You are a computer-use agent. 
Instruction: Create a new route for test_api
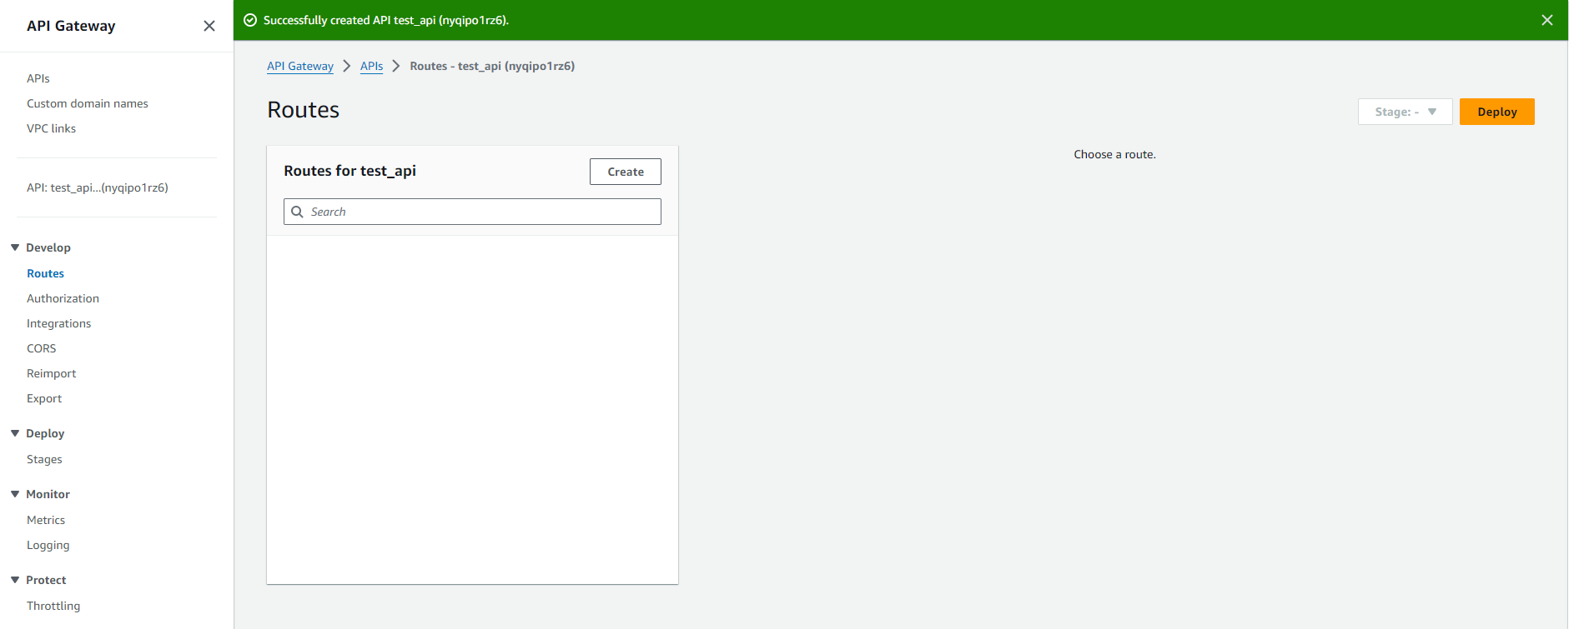point(626,172)
